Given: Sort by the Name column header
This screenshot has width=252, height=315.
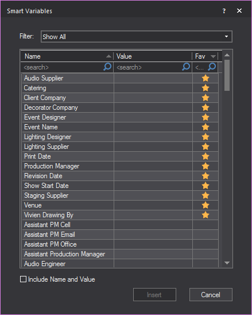Looking at the screenshot, I should pos(67,56).
